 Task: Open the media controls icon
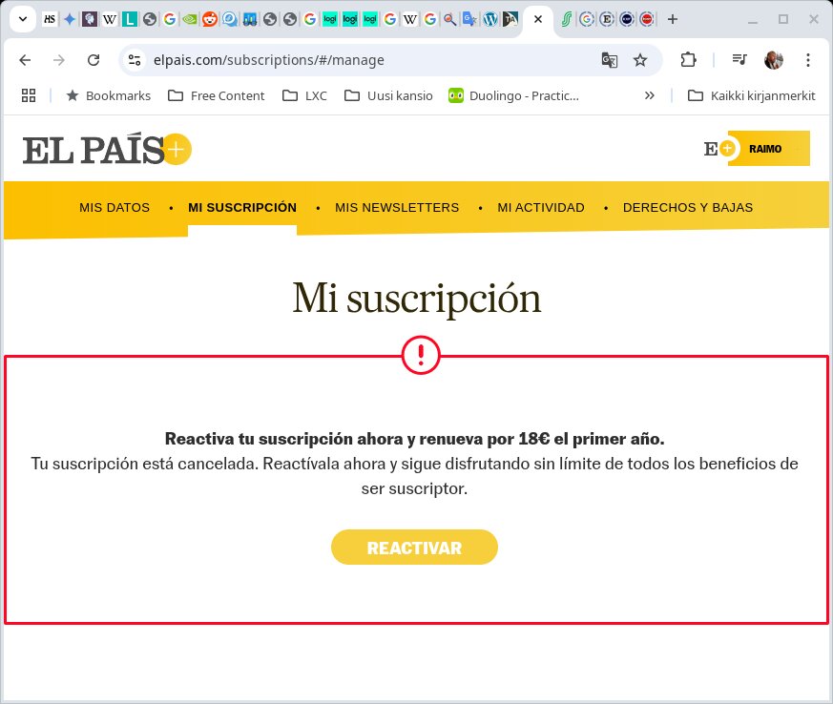pos(739,60)
